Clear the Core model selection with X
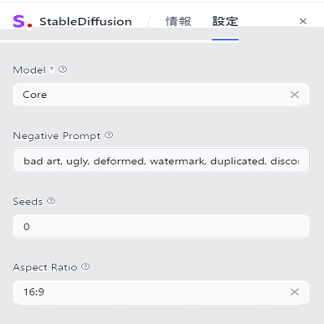The width and height of the screenshot is (324, 324). pos(295,95)
